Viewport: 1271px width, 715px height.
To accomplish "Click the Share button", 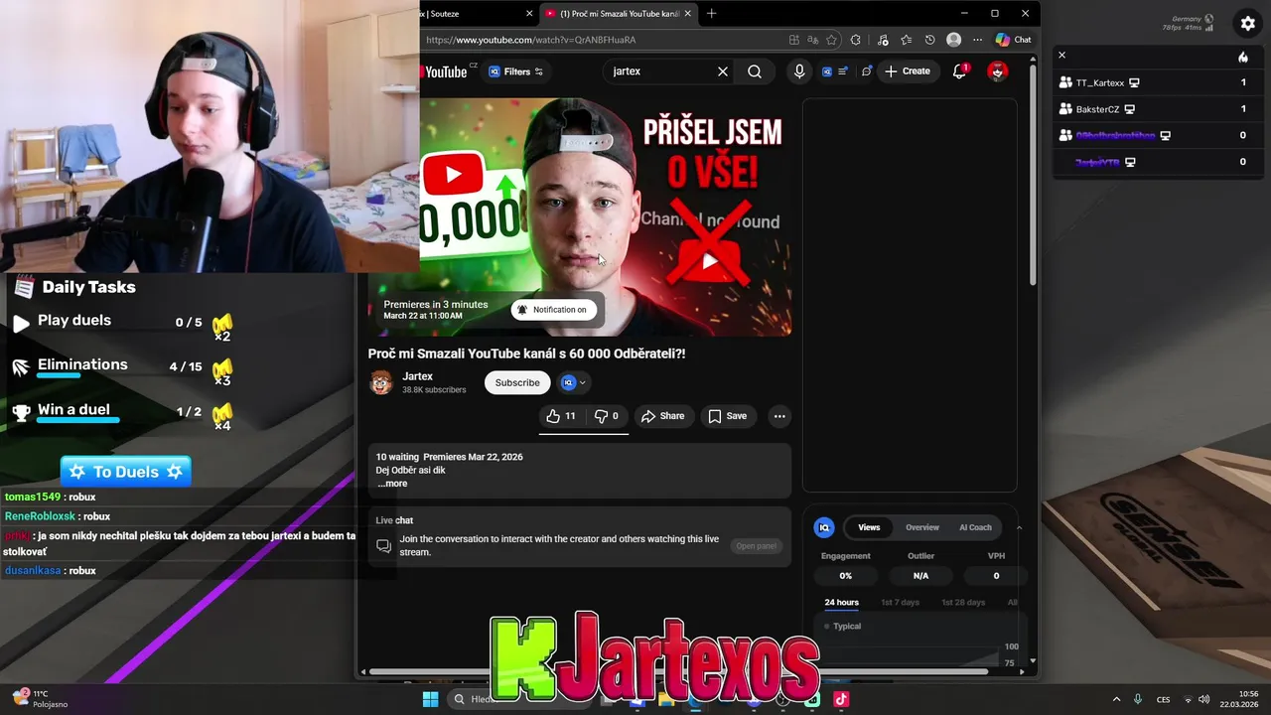I will point(662,416).
